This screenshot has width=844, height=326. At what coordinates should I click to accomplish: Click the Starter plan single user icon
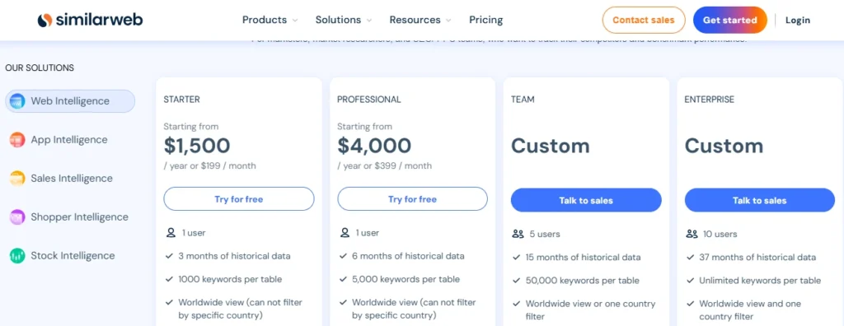coord(171,233)
